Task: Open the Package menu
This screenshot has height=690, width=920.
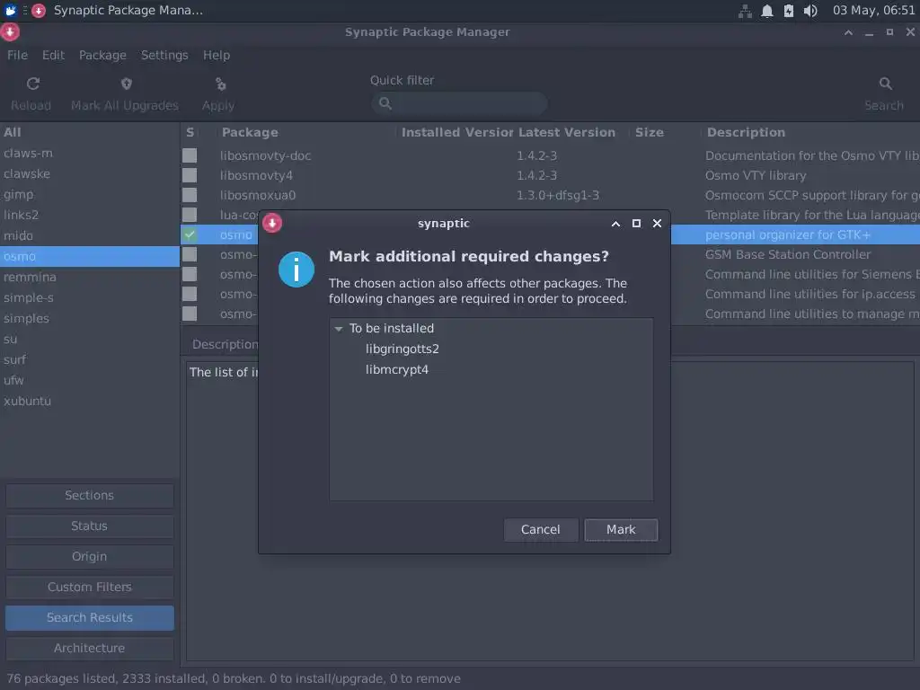Action: point(102,55)
